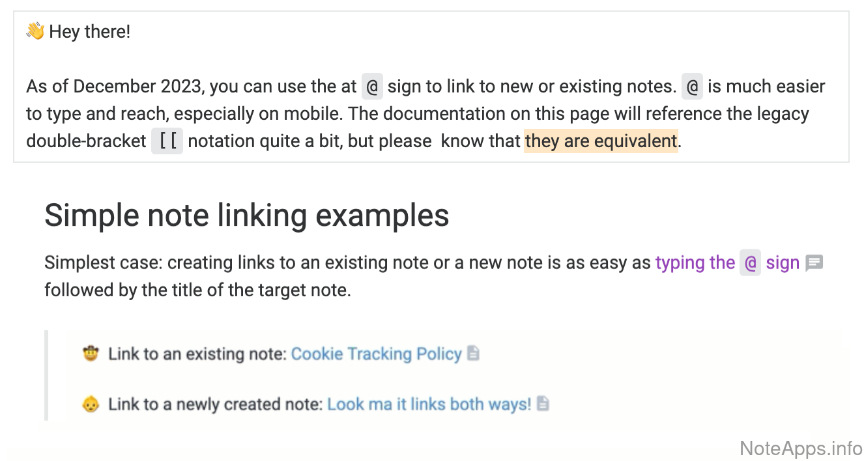This screenshot has height=461, width=864.
Task: Click the document icon beside Cookie Tracking Policy
Action: tap(474, 354)
